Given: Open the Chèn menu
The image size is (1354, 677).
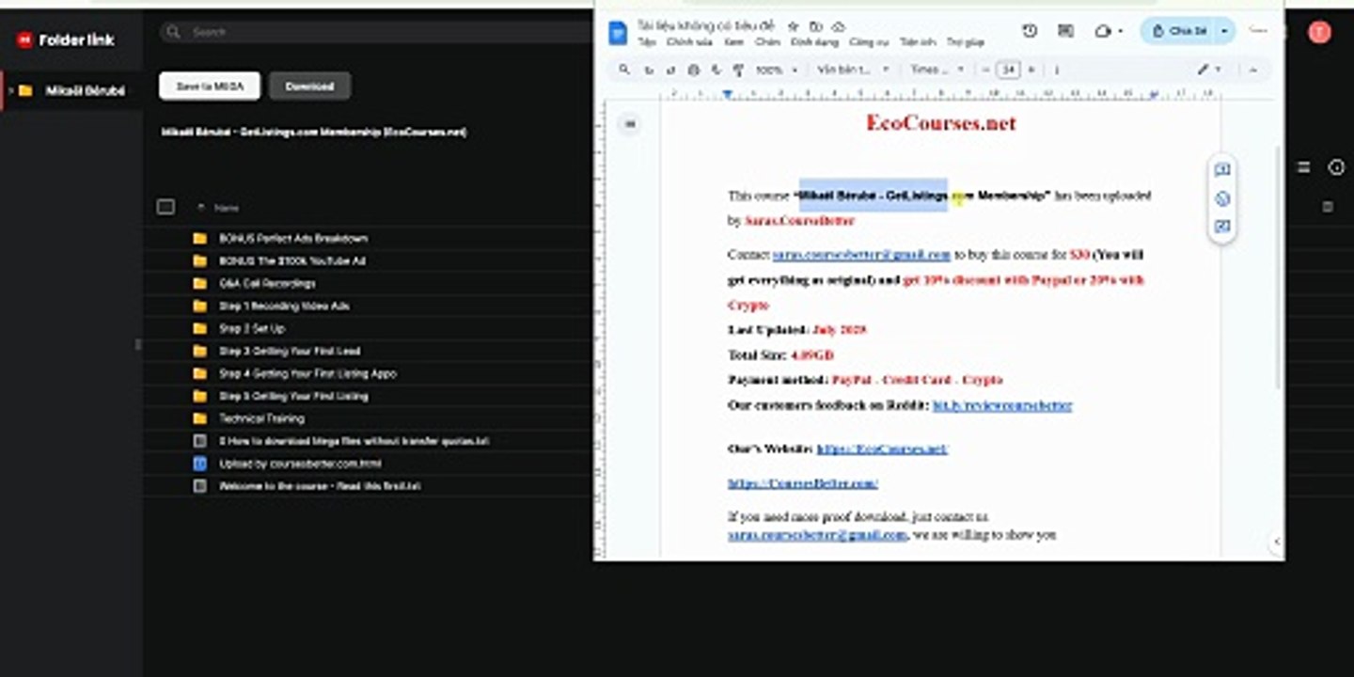Looking at the screenshot, I should [x=767, y=42].
